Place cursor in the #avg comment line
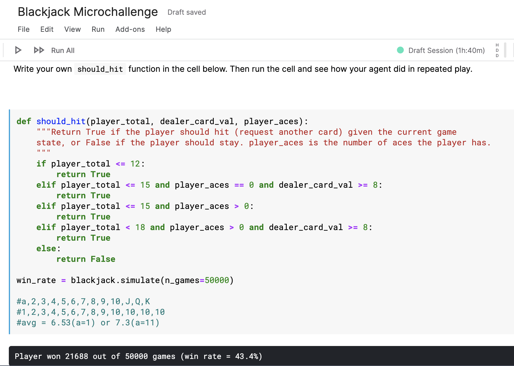The image size is (514, 366). 88,323
